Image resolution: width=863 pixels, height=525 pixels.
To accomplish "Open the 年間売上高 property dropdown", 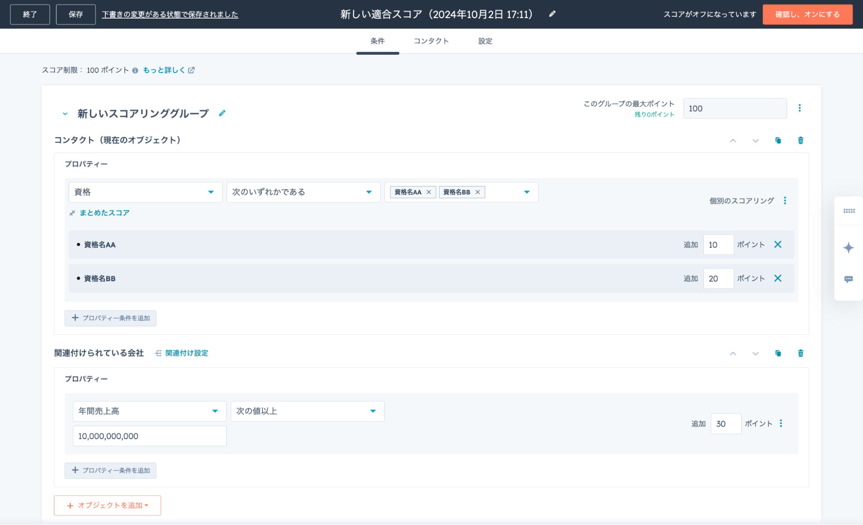I will tap(149, 411).
